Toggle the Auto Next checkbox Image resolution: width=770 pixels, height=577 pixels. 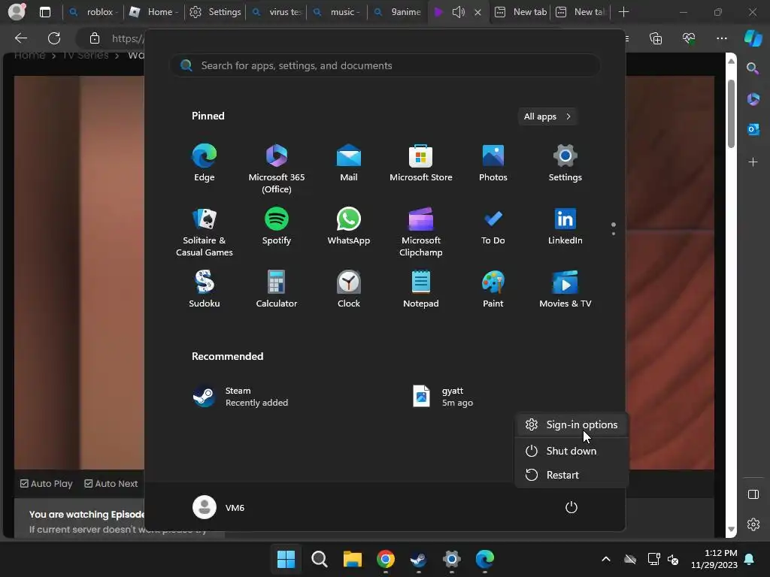(89, 483)
